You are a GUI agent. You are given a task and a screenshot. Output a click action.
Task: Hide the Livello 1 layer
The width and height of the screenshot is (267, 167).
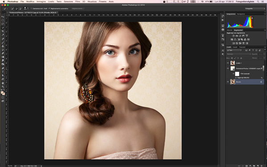228,63
